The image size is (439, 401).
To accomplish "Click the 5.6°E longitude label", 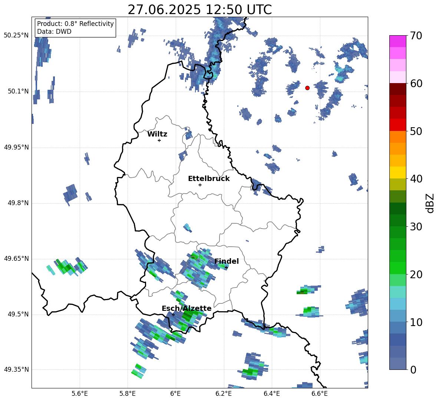I will [x=80, y=394].
